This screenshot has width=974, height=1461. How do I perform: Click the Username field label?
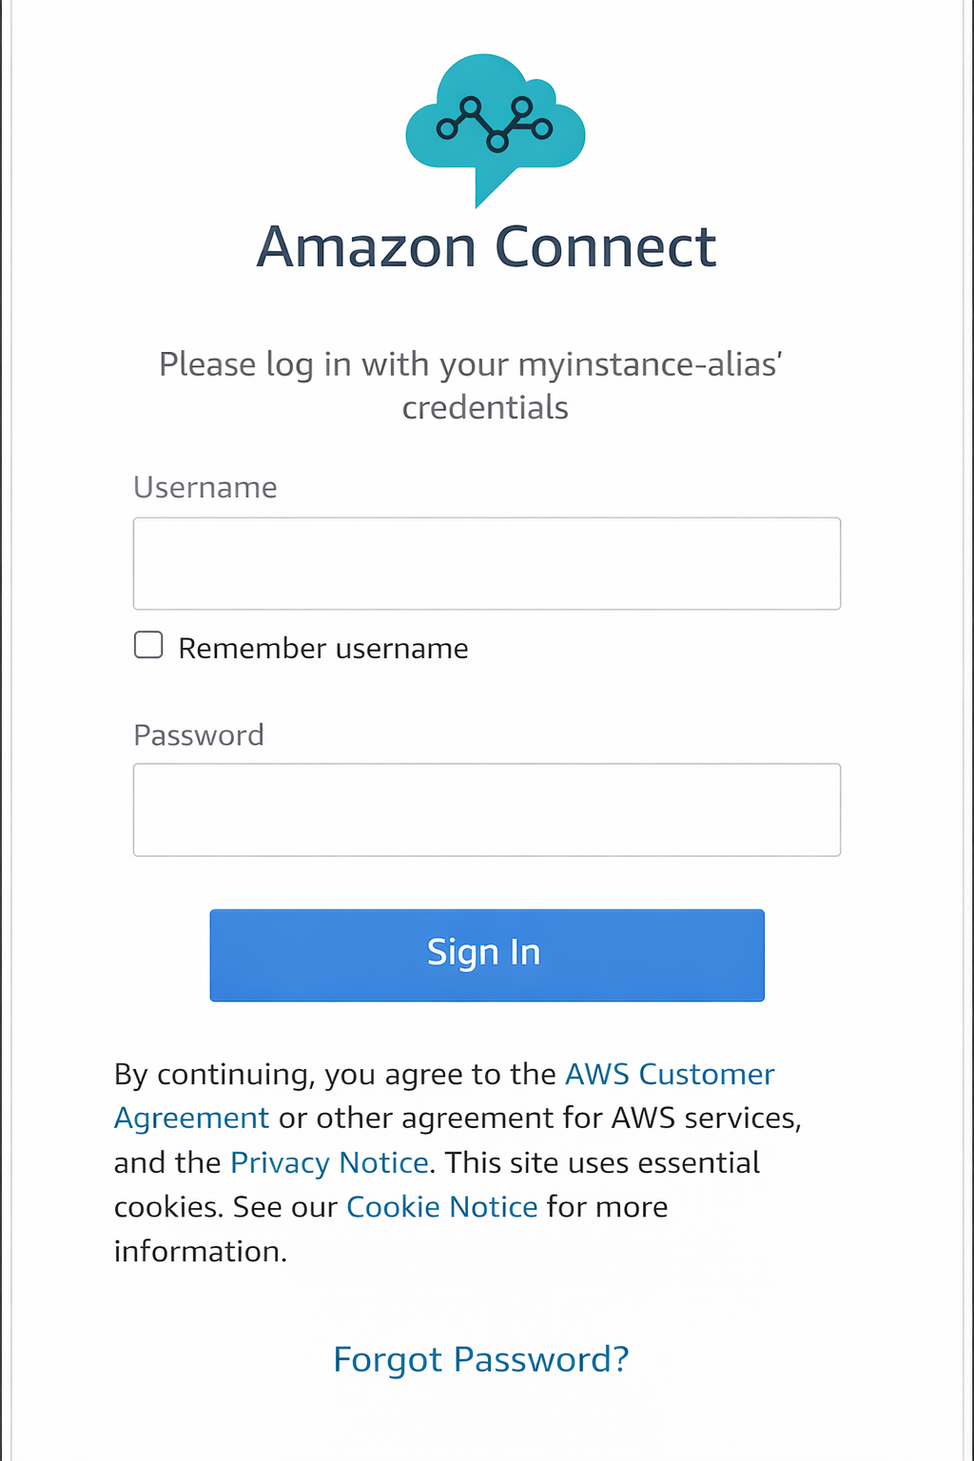click(x=205, y=487)
